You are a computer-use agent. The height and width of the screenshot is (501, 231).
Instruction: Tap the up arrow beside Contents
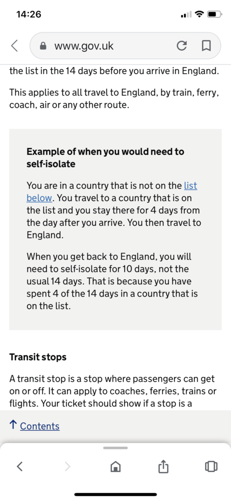pos(13,425)
